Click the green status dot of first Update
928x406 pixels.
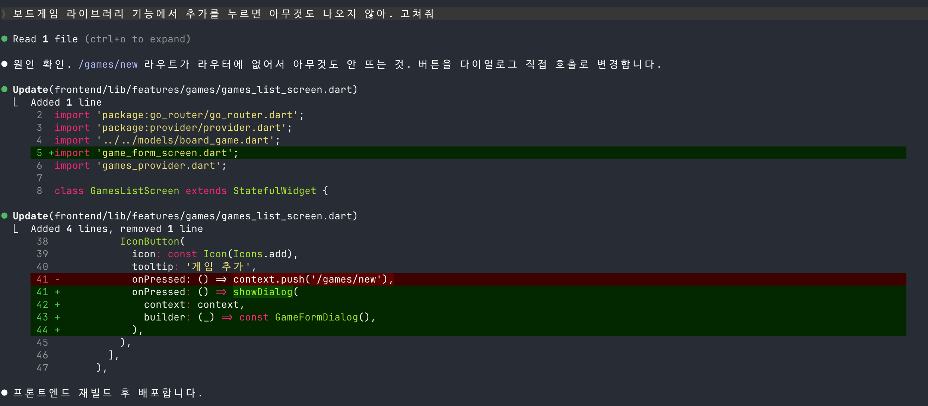click(4, 89)
